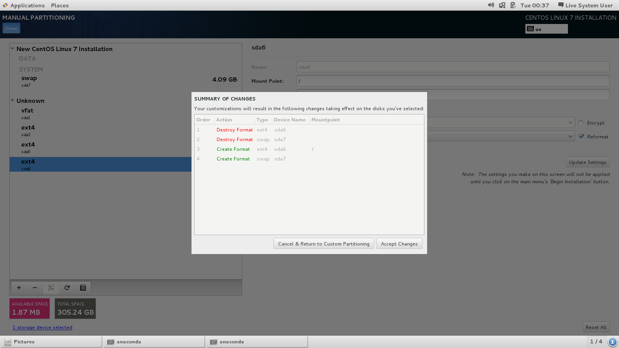The image size is (619, 348).
Task: Click the 1 / 4 workspace indicator
Action: (596, 341)
